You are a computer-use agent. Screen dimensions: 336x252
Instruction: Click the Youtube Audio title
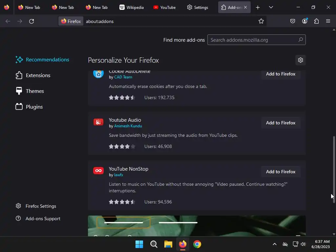[x=125, y=120]
